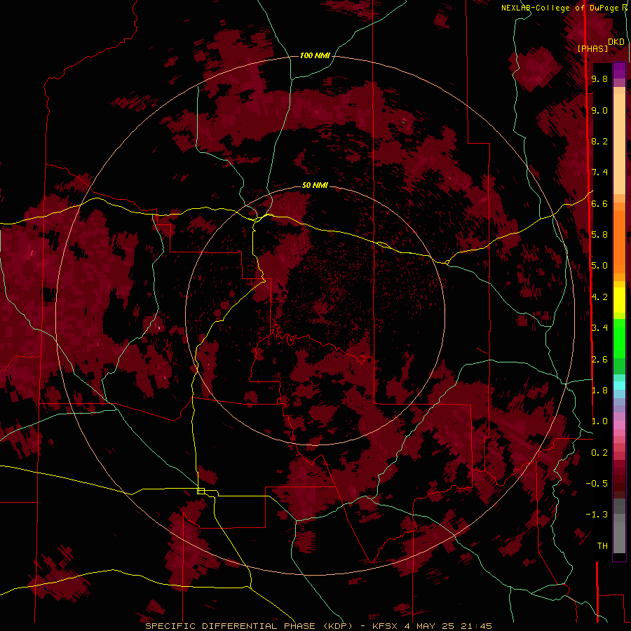Click the DKD product label
The height and width of the screenshot is (631, 631).
click(616, 42)
